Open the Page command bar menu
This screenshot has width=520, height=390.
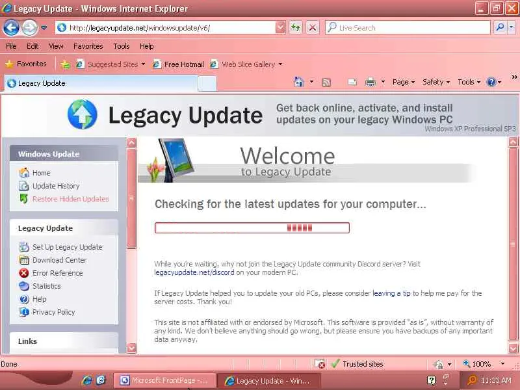[404, 82]
